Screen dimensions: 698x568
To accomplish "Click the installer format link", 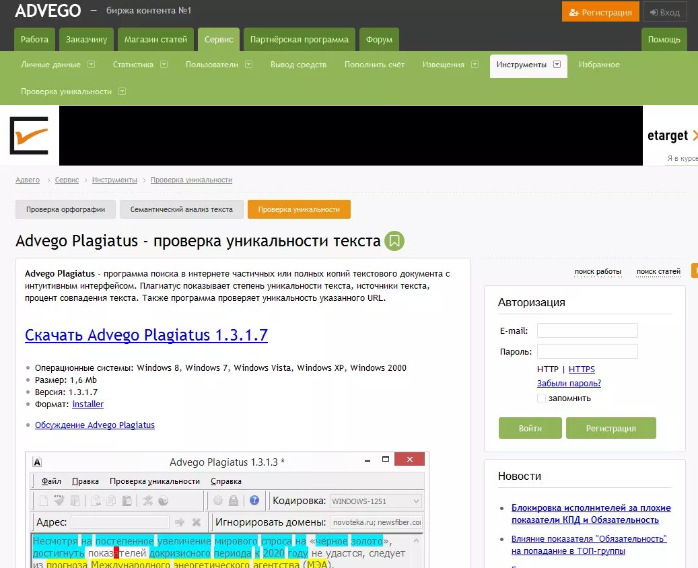I will point(88,404).
